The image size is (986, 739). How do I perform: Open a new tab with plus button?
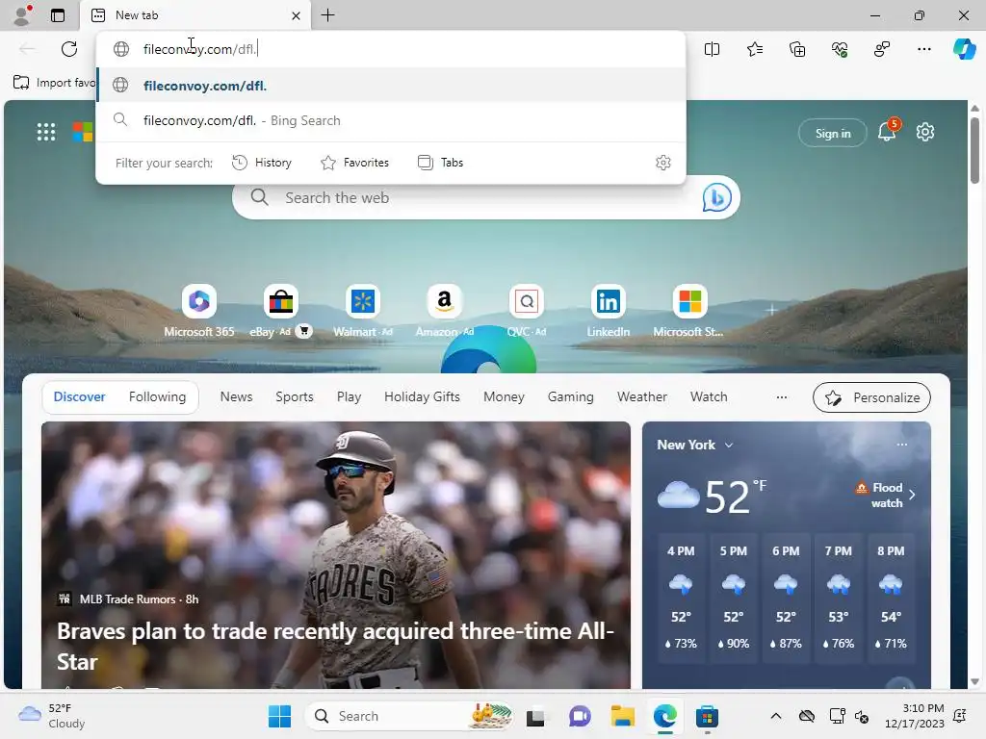click(327, 15)
